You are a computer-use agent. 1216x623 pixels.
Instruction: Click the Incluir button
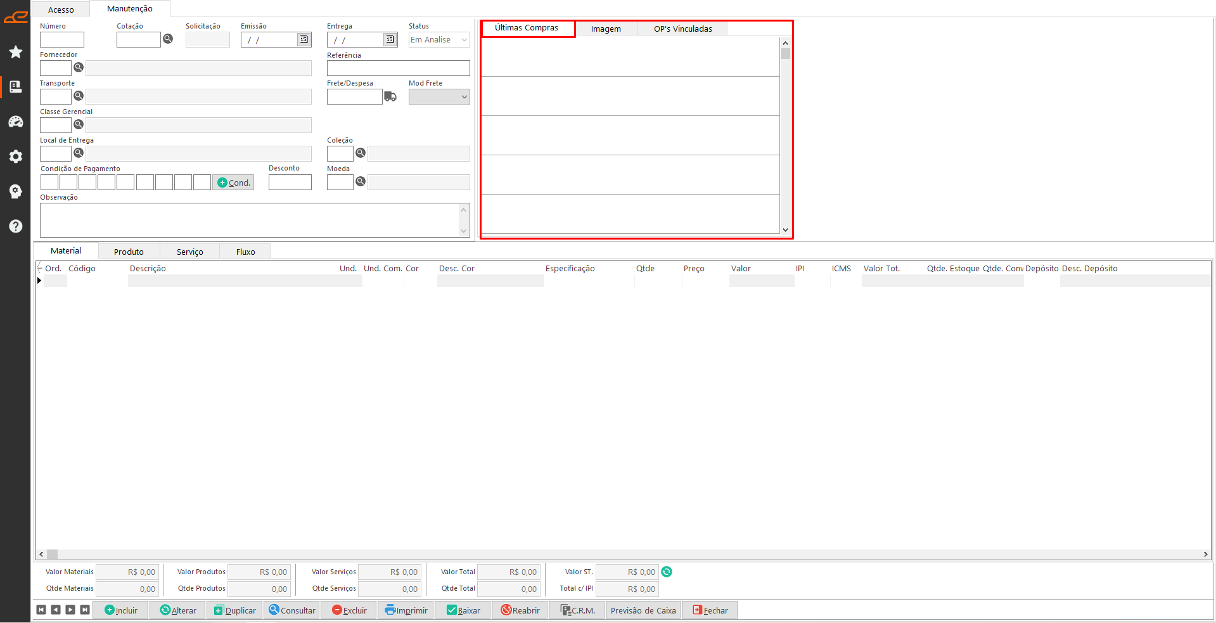point(121,610)
